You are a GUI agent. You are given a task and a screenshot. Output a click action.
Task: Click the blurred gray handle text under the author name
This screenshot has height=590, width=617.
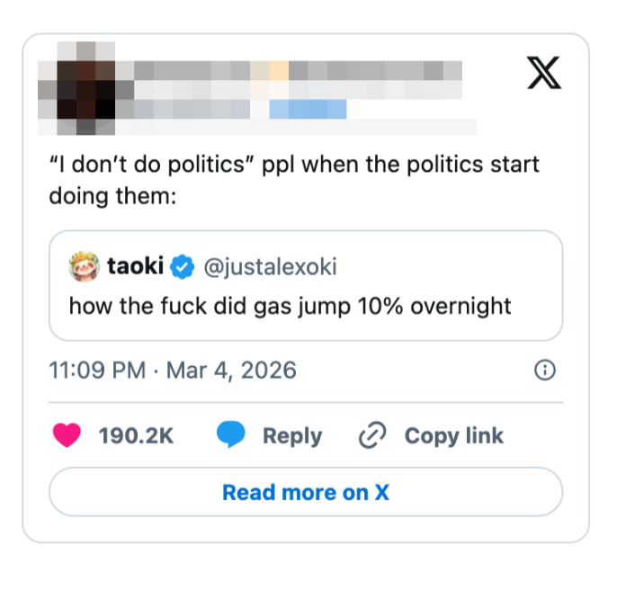[x=193, y=109]
